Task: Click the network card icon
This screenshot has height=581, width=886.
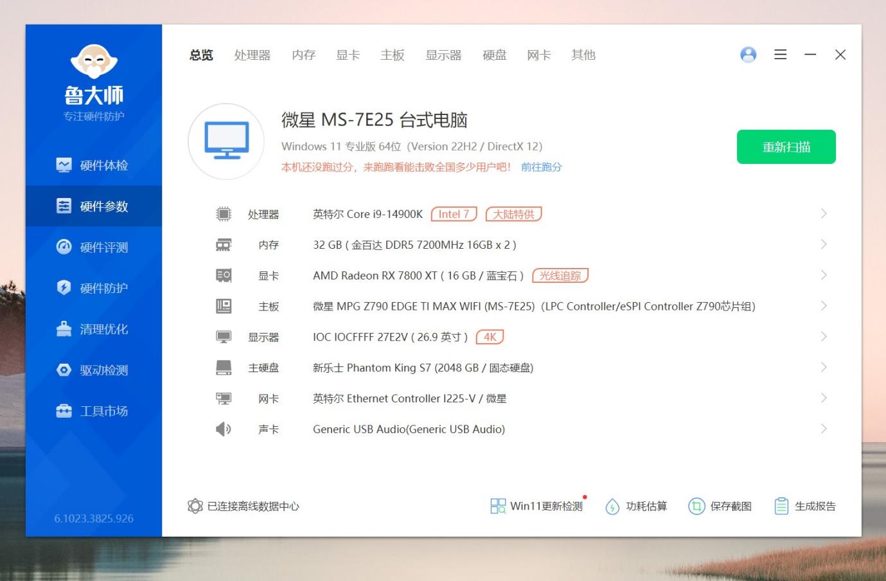Action: [x=224, y=398]
